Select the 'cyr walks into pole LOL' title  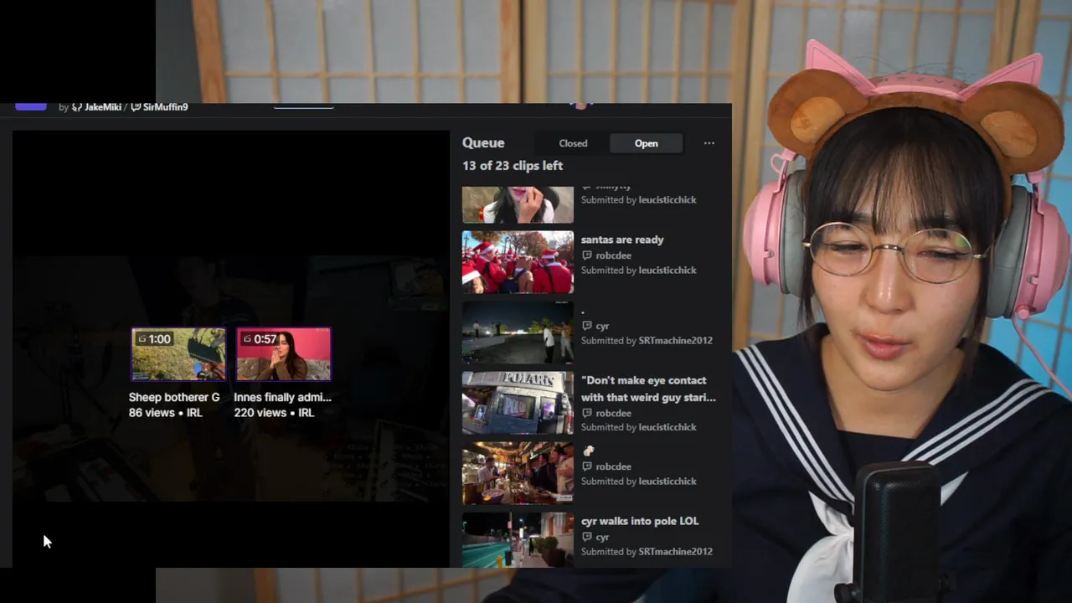click(640, 521)
